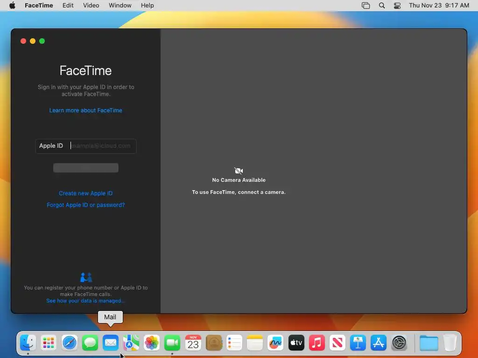
Task: Open Finder from the Dock
Action: pyautogui.click(x=28, y=343)
